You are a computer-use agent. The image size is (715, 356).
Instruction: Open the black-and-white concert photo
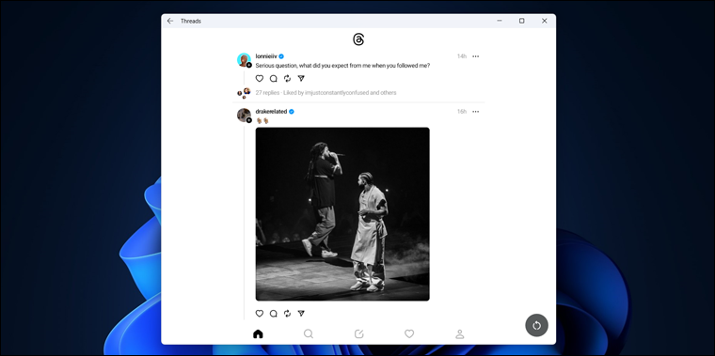pyautogui.click(x=342, y=214)
